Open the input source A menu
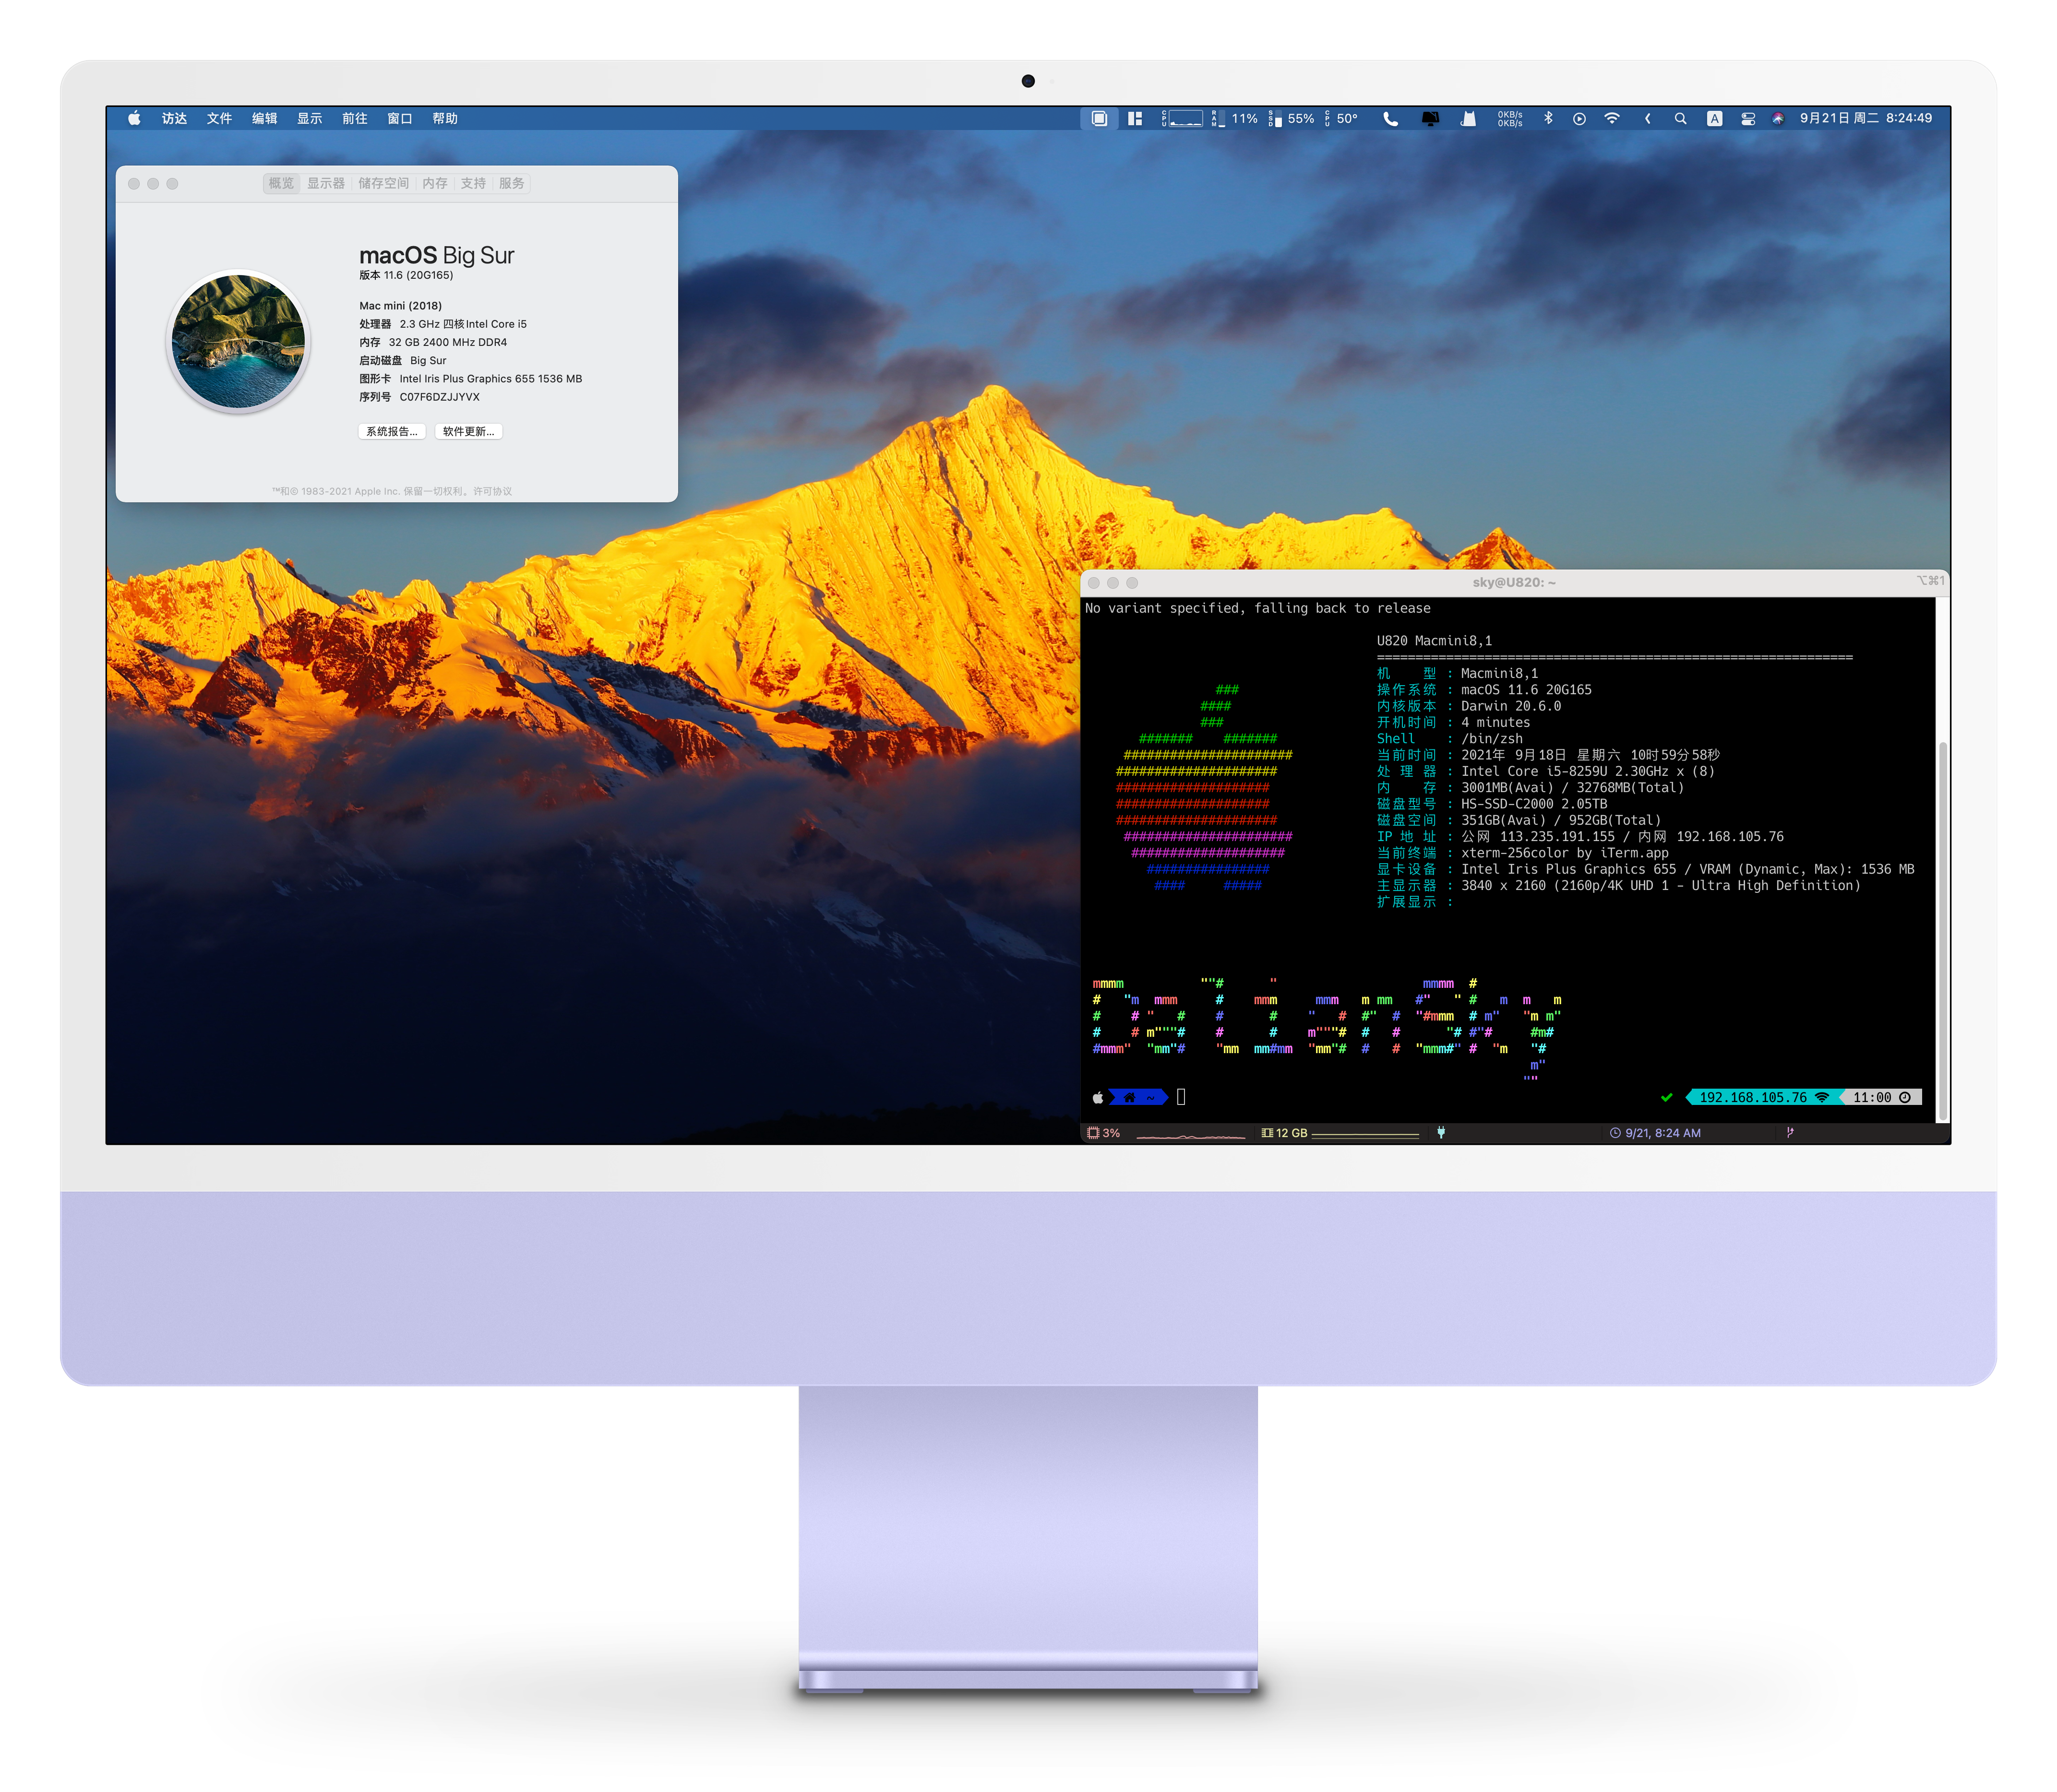 pyautogui.click(x=1715, y=118)
